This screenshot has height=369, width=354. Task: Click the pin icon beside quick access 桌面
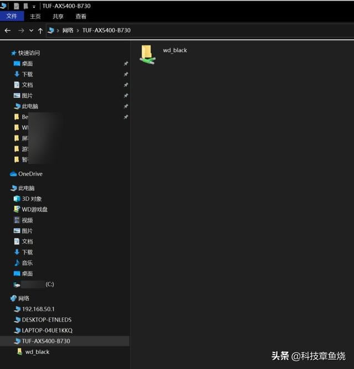[126, 64]
